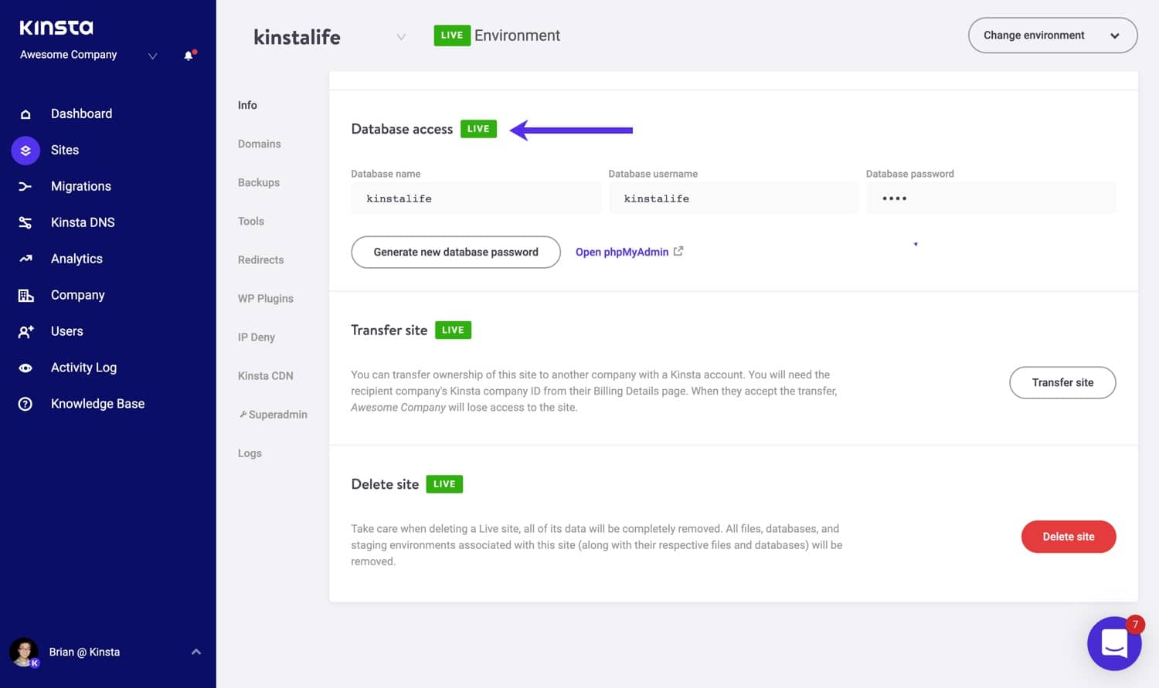This screenshot has height=688, width=1159.
Task: Open the Change environment dropdown
Action: point(1052,36)
